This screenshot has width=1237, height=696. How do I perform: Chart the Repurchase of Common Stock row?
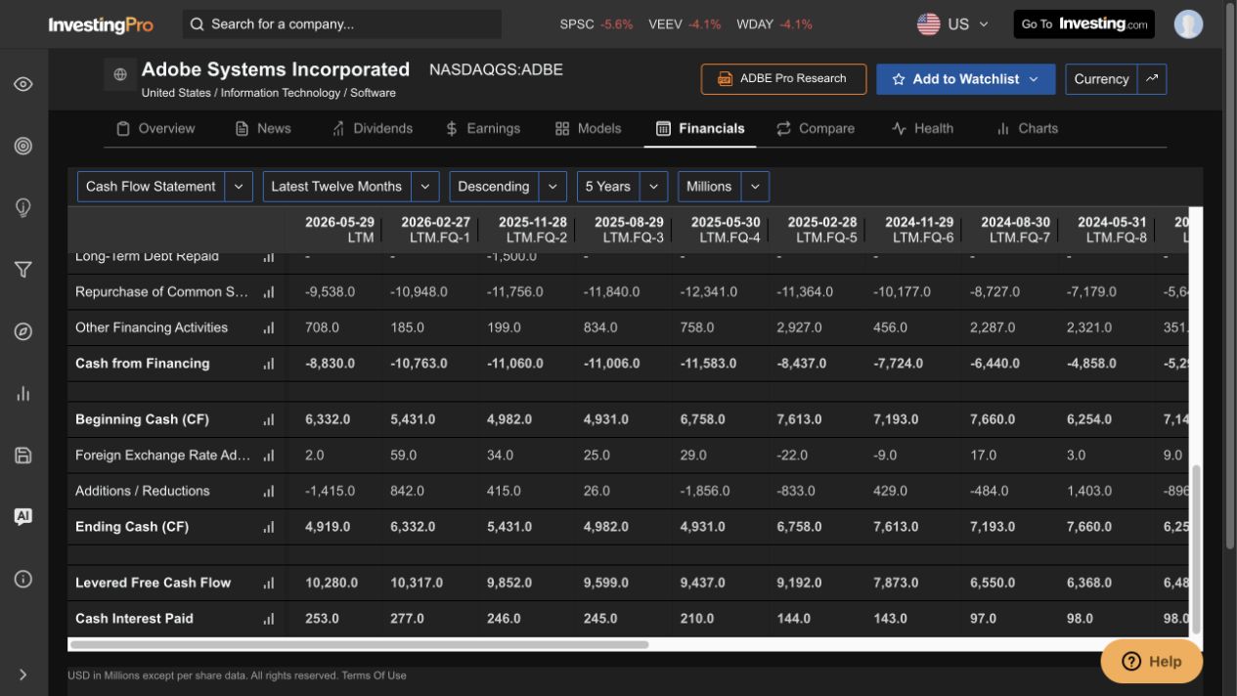[x=268, y=292]
